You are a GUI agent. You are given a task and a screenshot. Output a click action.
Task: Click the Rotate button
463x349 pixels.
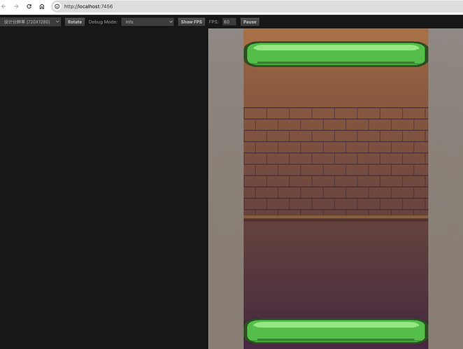[75, 22]
